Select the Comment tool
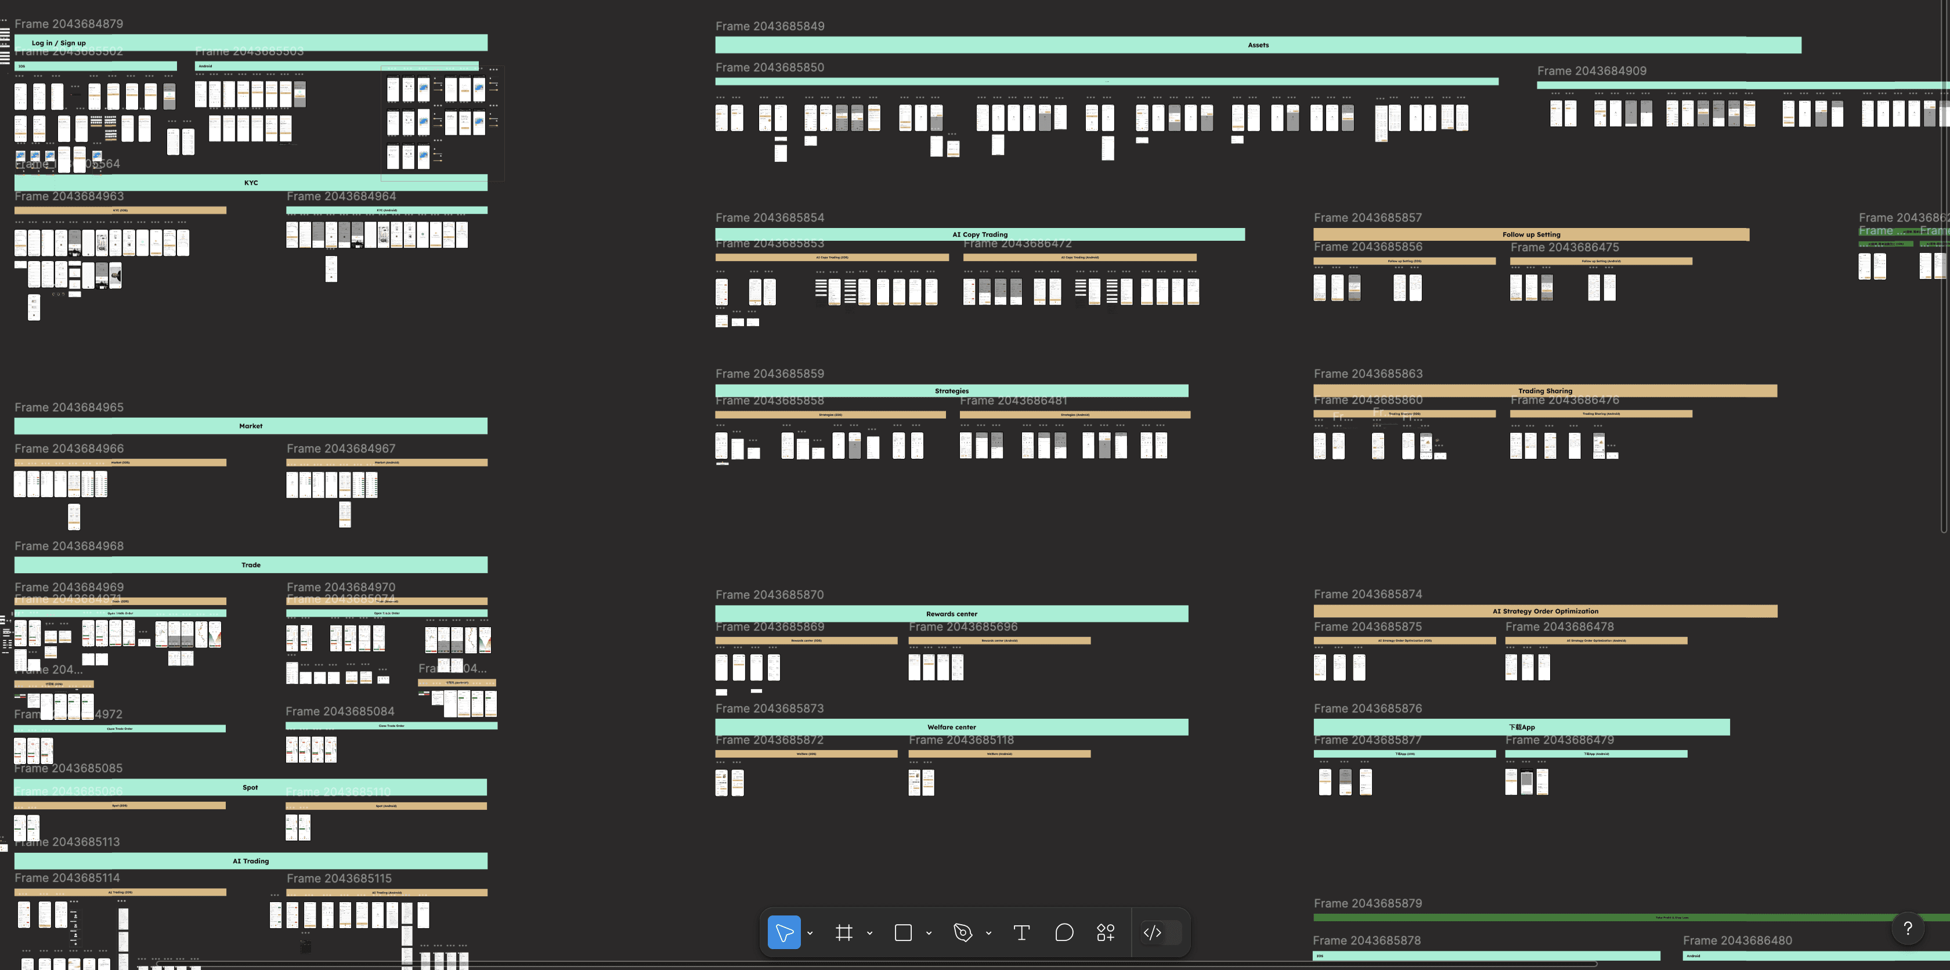1950x970 pixels. click(1064, 932)
